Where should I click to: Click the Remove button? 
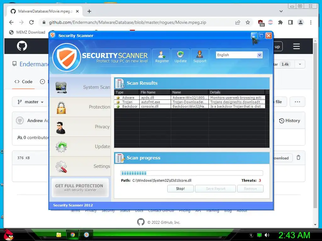click(x=250, y=189)
